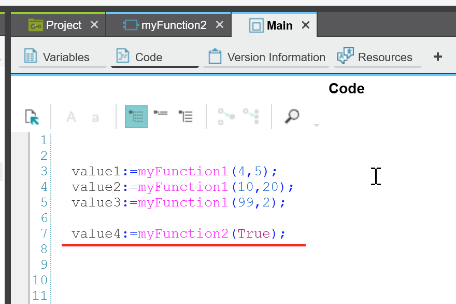The width and height of the screenshot is (456, 304).
Task: Open the Code section
Action: point(155,57)
